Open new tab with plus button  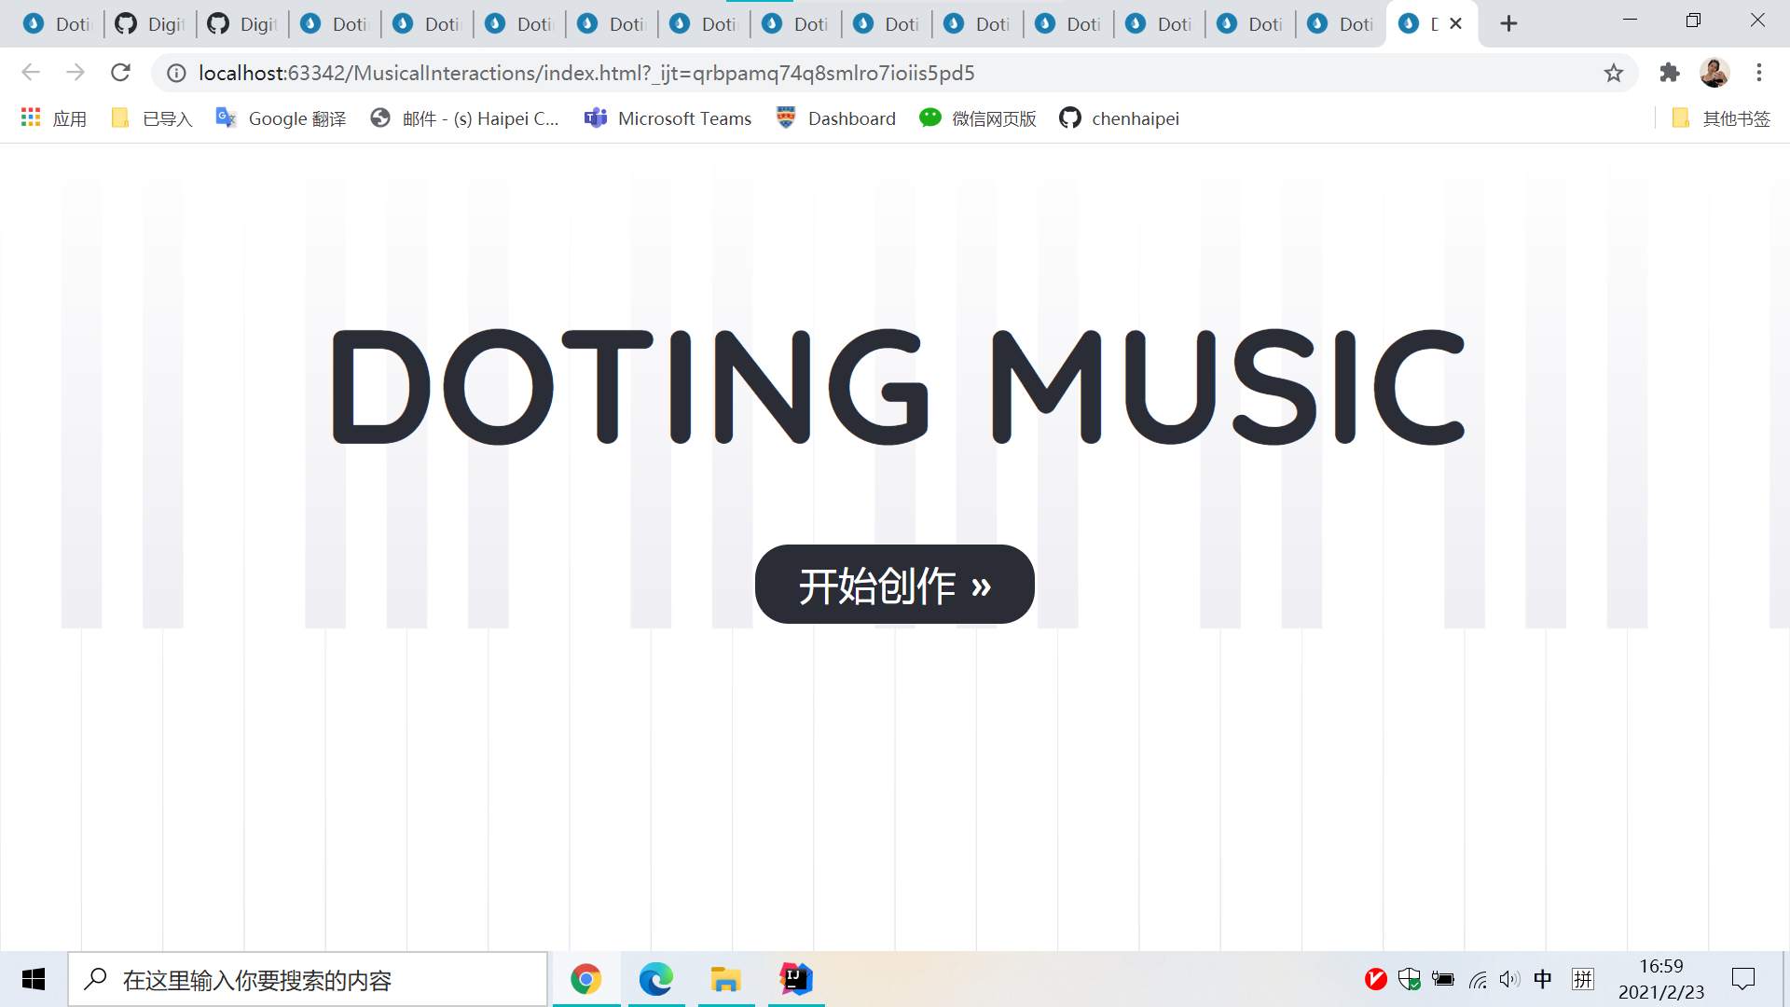(1508, 24)
